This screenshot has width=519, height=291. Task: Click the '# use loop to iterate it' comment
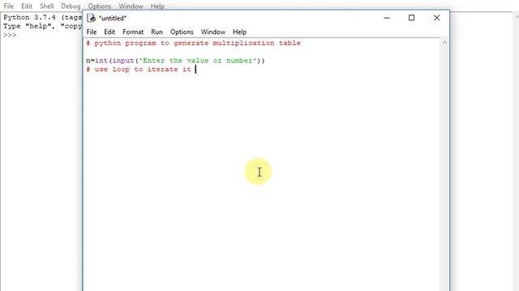coord(139,70)
